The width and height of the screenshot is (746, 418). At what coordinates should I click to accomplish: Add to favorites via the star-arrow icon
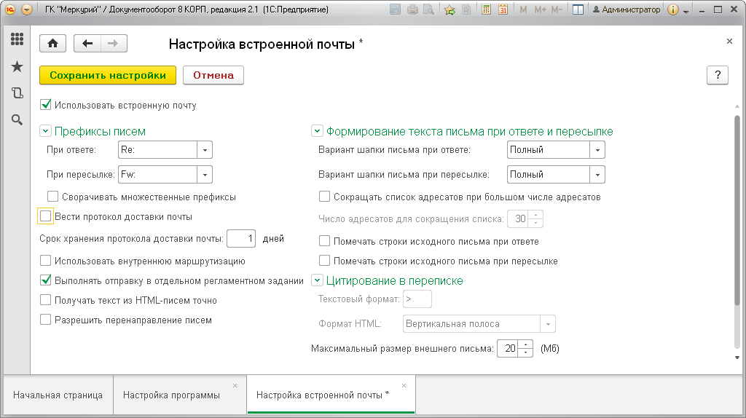(x=449, y=9)
